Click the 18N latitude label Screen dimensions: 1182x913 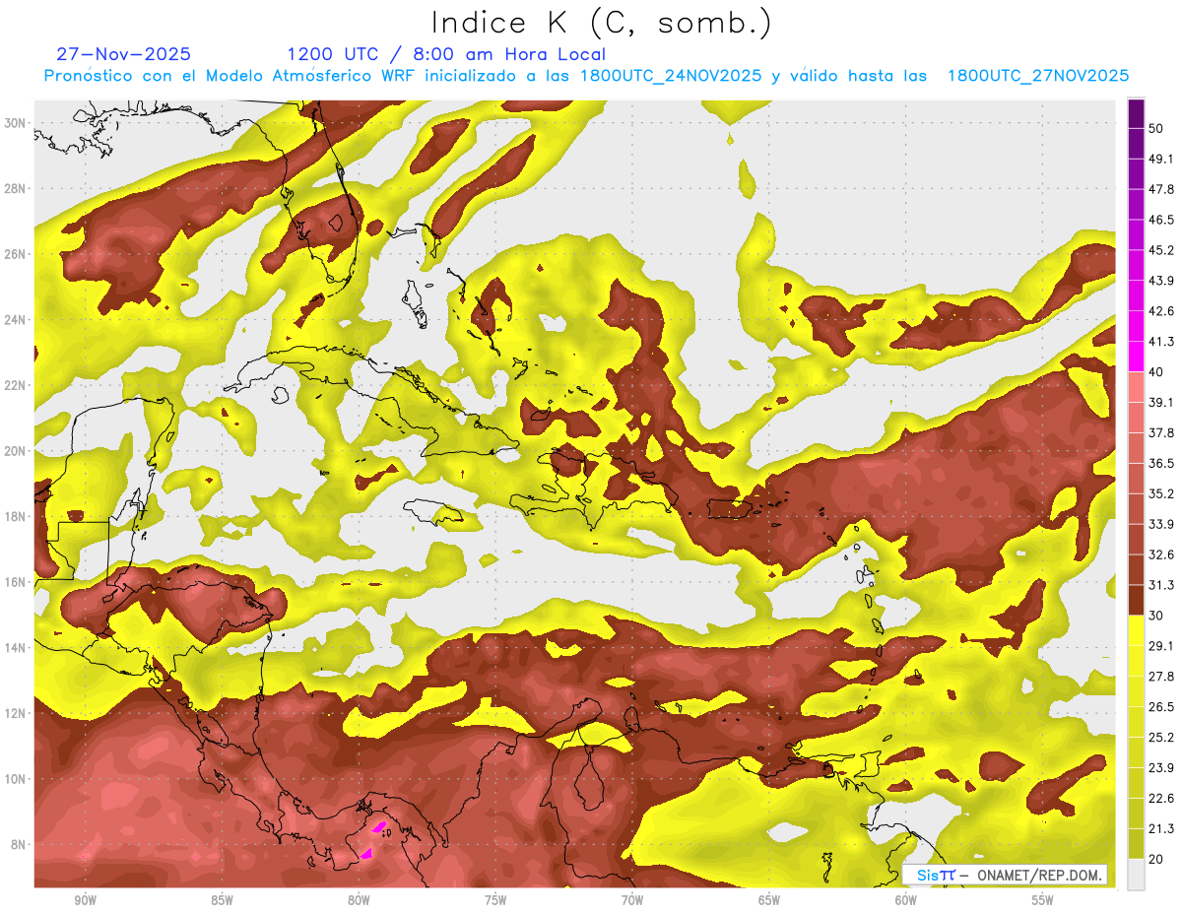click(x=15, y=516)
